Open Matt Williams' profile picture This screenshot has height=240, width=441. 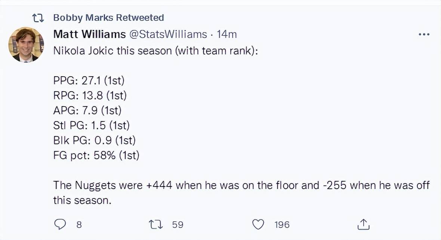(x=26, y=44)
